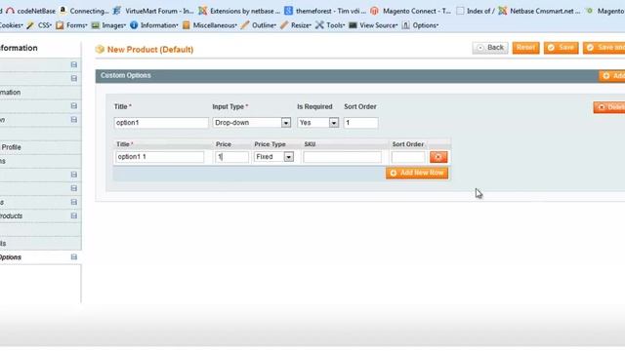The width and height of the screenshot is (625, 351).
Task: Open the Resize toolbar menu
Action: click(x=296, y=25)
